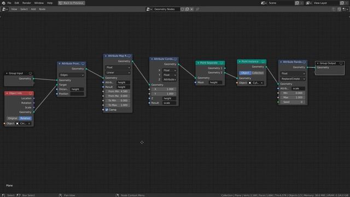
Task: Uncheck the Clamp checkbox
Action: (107, 109)
